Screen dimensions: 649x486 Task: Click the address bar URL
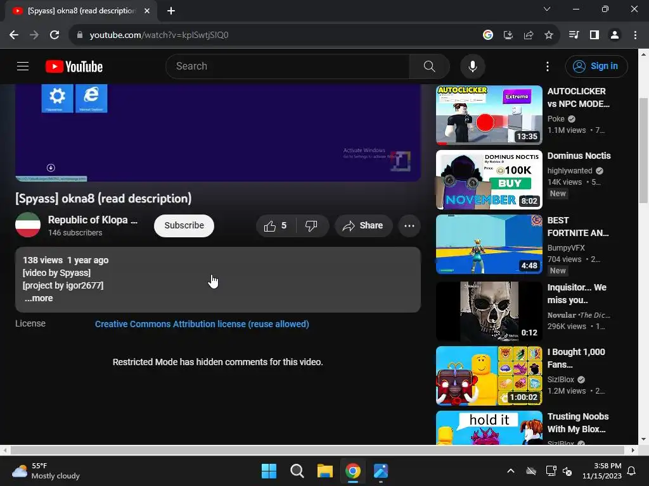159,35
